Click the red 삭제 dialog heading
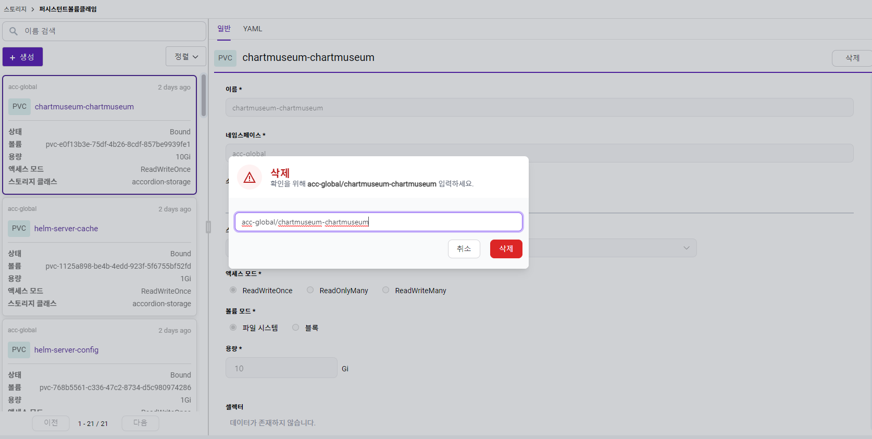 pos(280,173)
